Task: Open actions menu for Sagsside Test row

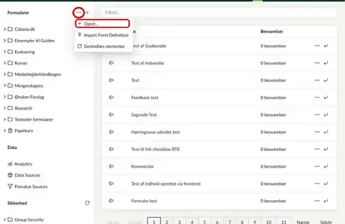Action: pyautogui.click(x=317, y=115)
